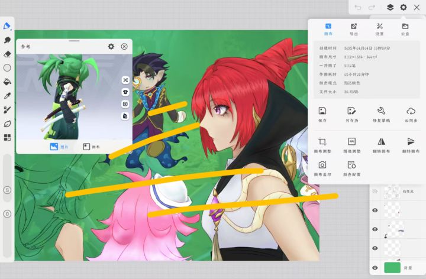
Task: Click the 保存 save button
Action: 322,114
